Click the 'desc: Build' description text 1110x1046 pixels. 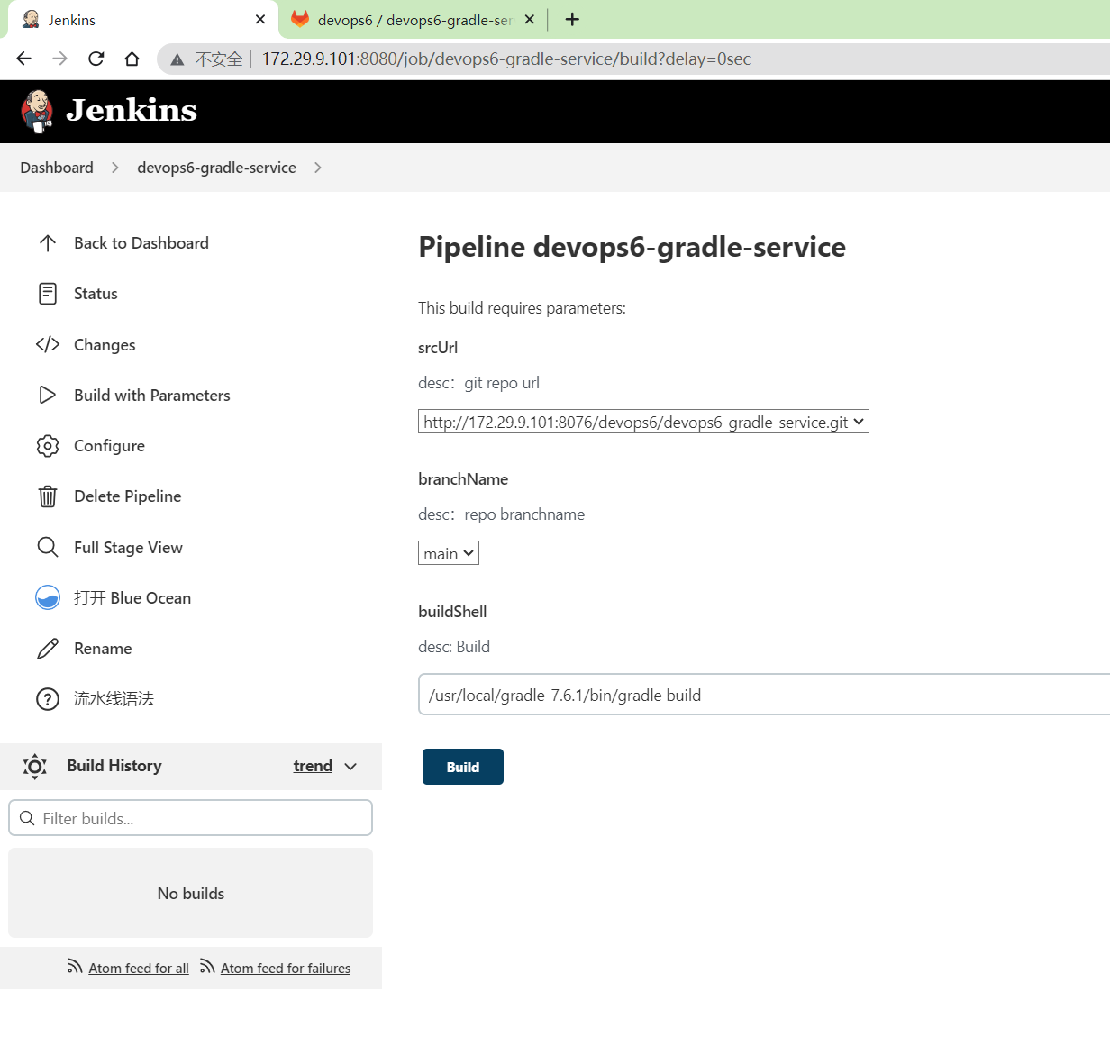point(454,647)
